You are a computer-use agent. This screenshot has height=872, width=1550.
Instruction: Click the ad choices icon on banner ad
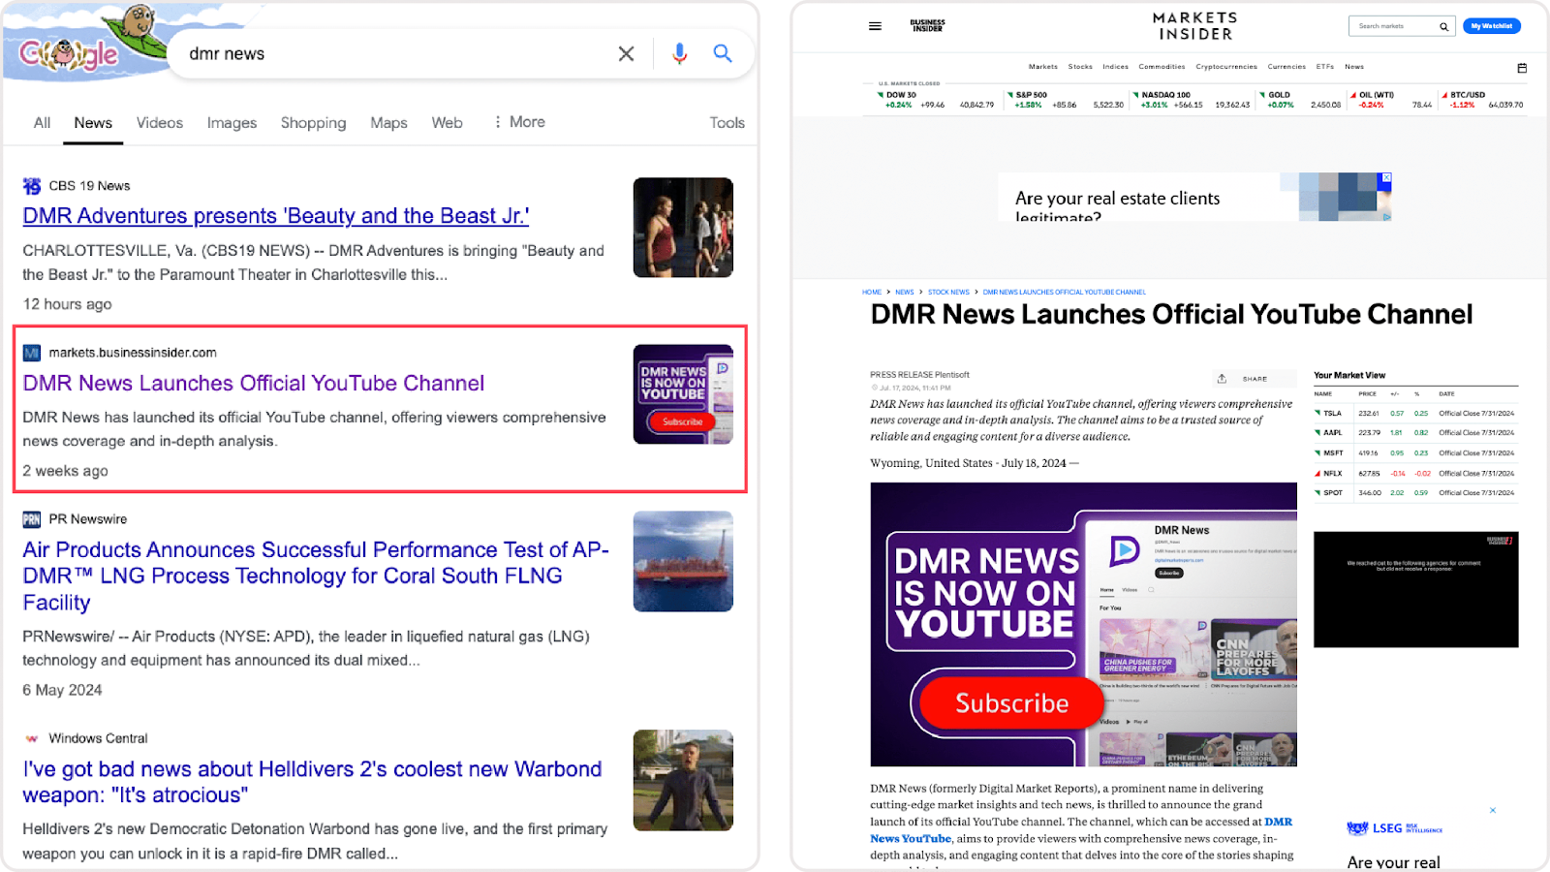[x=1386, y=216]
